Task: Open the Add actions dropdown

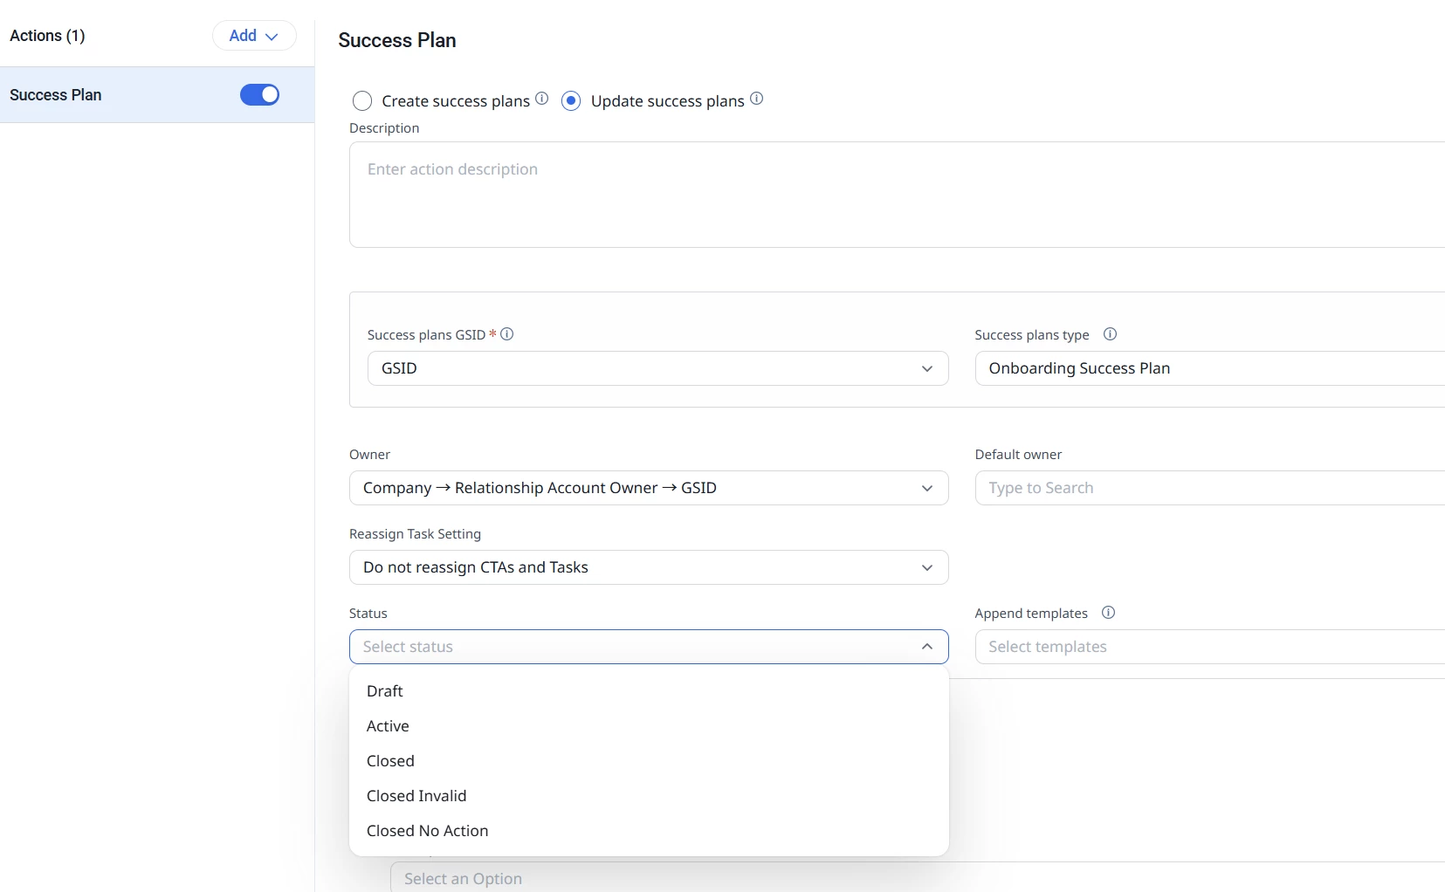Action: 254,36
